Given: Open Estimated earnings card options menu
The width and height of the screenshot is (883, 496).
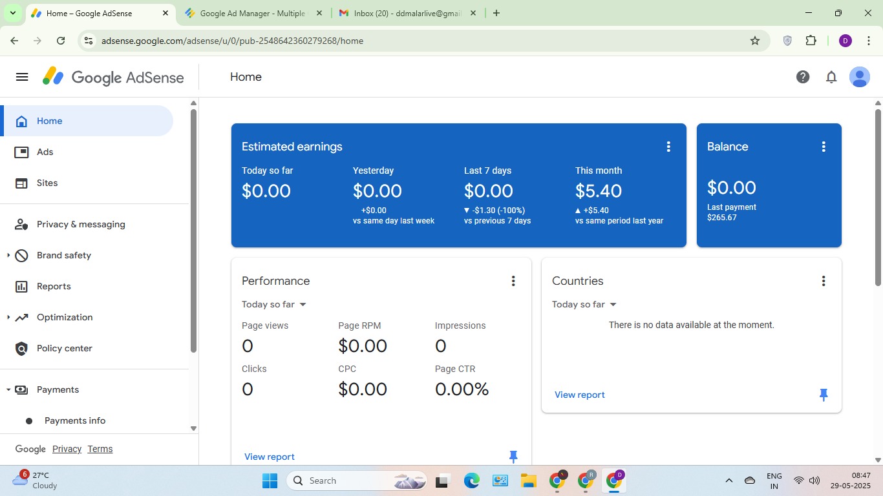Looking at the screenshot, I should 668,147.
